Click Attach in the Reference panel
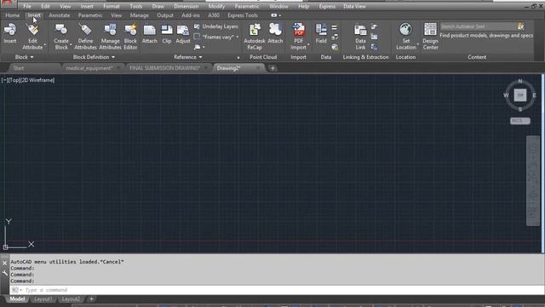 pyautogui.click(x=150, y=33)
